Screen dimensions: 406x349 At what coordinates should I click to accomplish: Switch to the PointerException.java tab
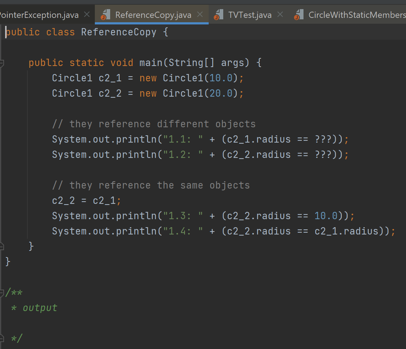coord(39,15)
